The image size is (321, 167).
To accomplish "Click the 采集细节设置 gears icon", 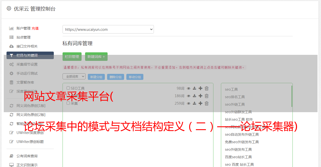I will click(12, 64).
